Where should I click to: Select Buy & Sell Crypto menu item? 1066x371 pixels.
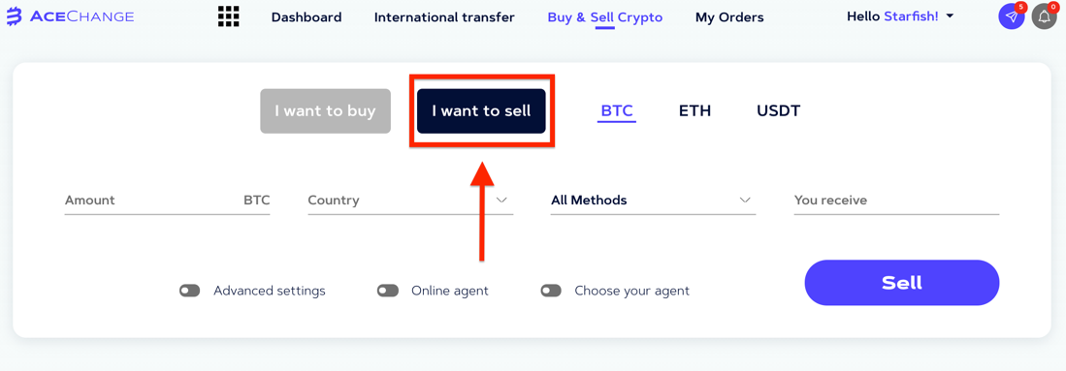(605, 17)
